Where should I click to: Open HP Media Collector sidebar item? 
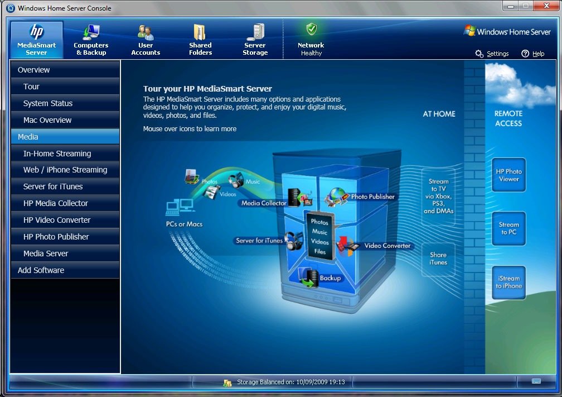[x=65, y=203]
